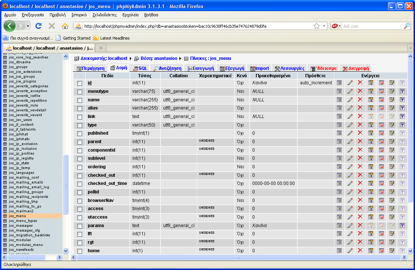Add fulltext index on params field

(402, 226)
